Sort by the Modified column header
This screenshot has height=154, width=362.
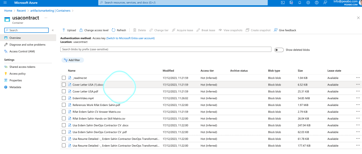pyautogui.click(x=168, y=71)
